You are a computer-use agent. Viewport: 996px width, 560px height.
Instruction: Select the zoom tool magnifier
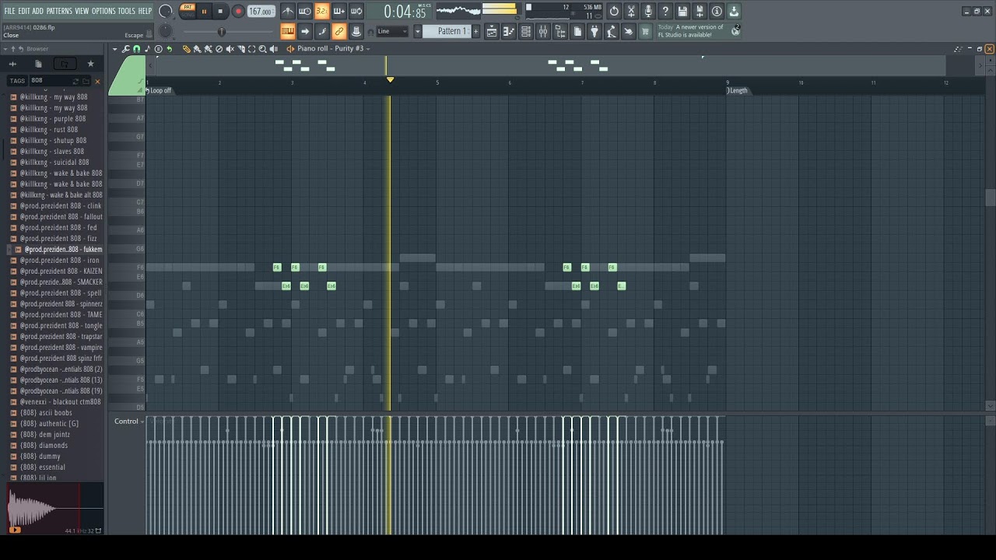tap(262, 49)
